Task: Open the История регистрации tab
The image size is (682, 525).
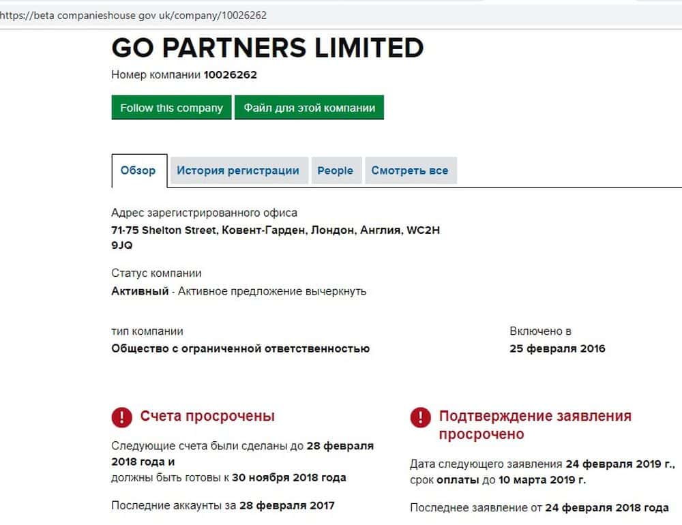Action: click(238, 170)
